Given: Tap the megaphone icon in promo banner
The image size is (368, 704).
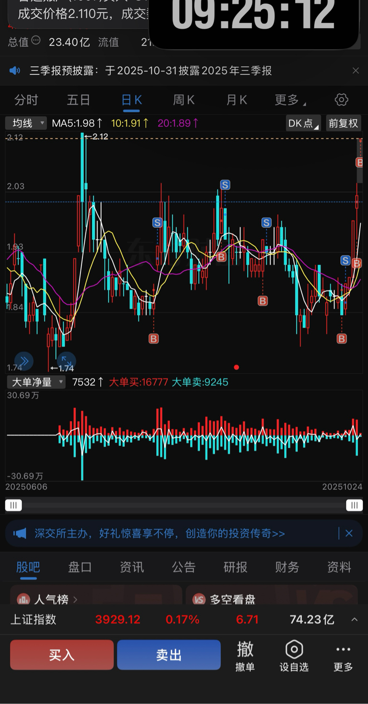Looking at the screenshot, I should click(x=20, y=533).
